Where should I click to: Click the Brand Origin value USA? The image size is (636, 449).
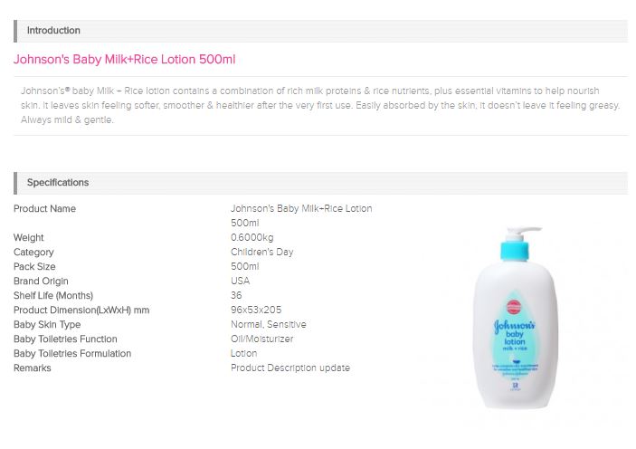(240, 281)
